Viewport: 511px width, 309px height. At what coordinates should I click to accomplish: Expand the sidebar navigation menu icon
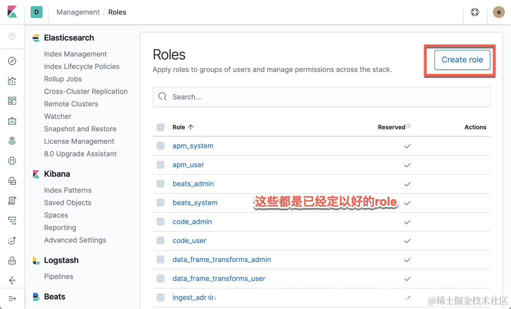[x=12, y=299]
